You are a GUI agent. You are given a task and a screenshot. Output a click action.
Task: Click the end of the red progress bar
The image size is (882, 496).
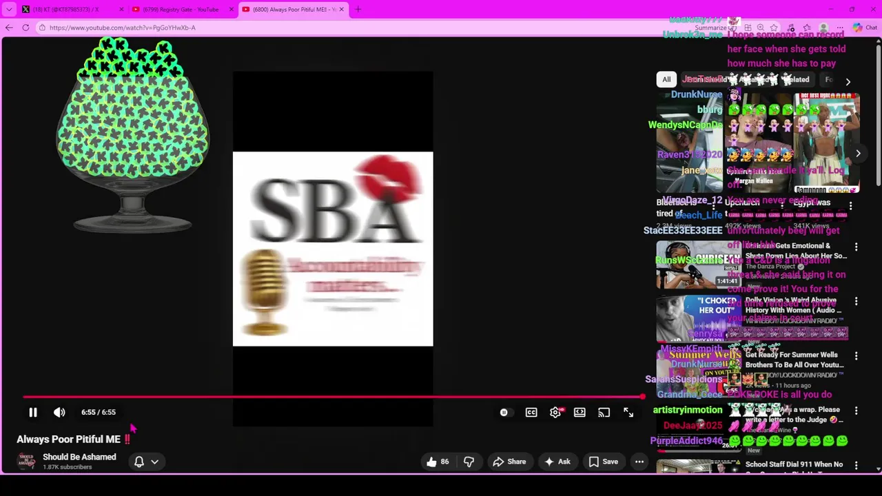point(642,397)
